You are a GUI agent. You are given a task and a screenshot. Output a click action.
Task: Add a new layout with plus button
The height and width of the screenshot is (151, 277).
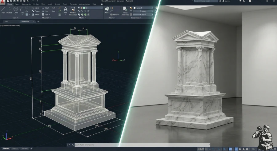31,148
